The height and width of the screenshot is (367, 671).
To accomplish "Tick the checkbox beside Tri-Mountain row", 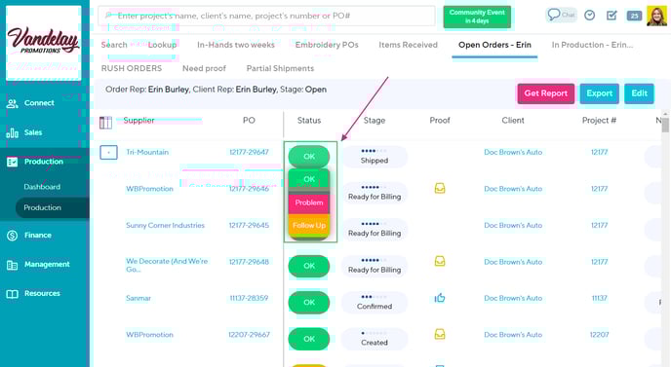I will [x=108, y=152].
